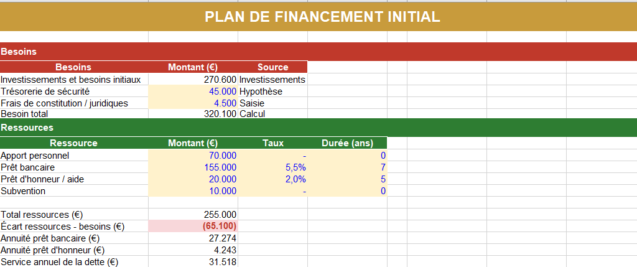Click the red Besoins section header
This screenshot has width=637, height=267.
[318, 52]
